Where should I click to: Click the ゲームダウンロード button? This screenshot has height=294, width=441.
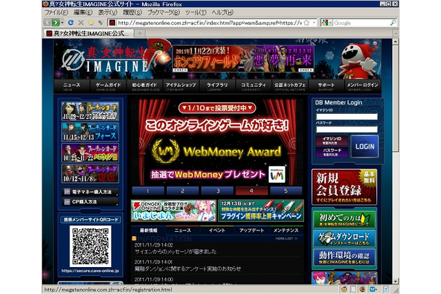(x=345, y=239)
